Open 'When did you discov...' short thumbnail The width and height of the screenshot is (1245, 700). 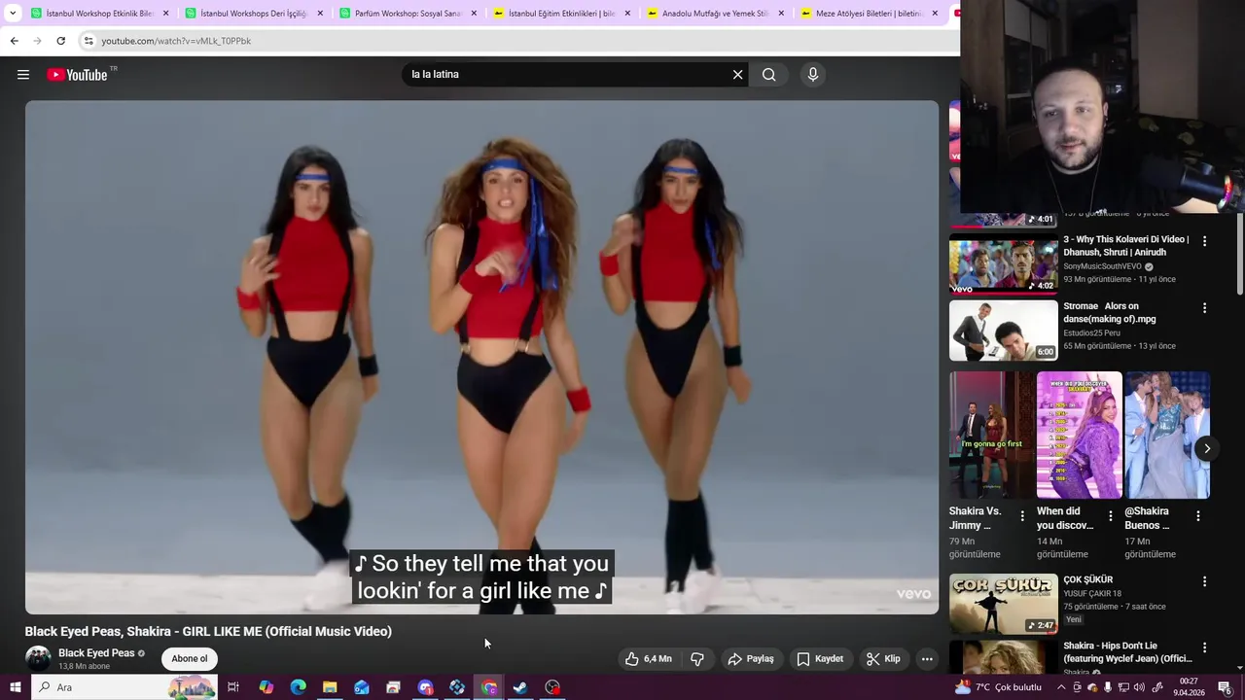point(1080,435)
